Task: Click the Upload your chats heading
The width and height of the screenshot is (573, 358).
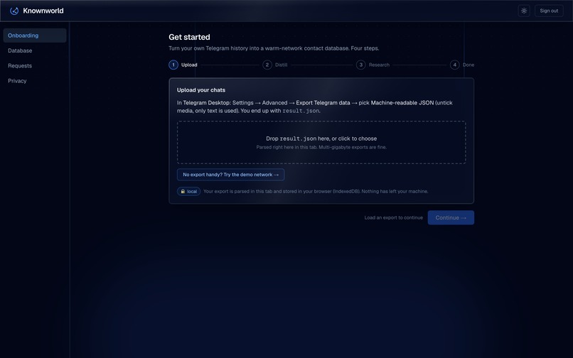Action: [x=201, y=90]
